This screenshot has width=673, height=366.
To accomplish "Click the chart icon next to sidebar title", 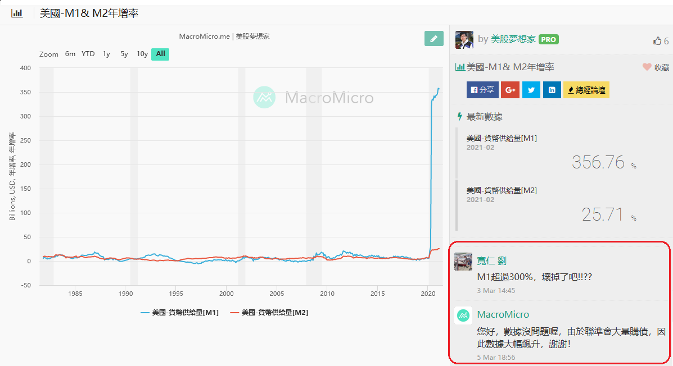I will tap(460, 67).
